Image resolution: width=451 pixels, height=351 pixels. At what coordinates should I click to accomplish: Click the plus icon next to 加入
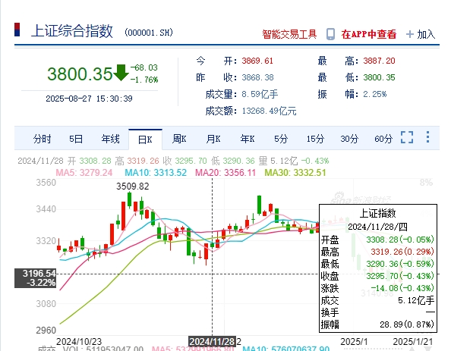click(409, 34)
